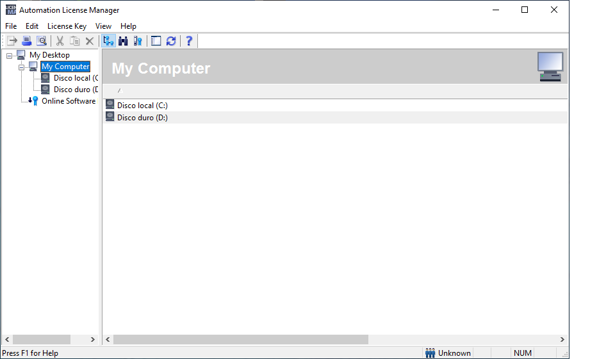
Task: Select Disco local (C:) in the list
Action: (142, 106)
